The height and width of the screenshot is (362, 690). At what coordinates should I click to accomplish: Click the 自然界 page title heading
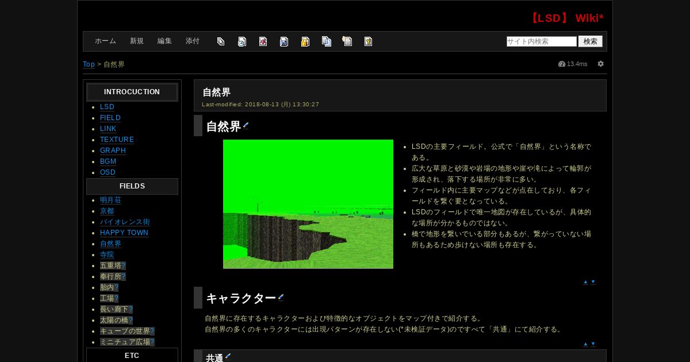coord(217,93)
